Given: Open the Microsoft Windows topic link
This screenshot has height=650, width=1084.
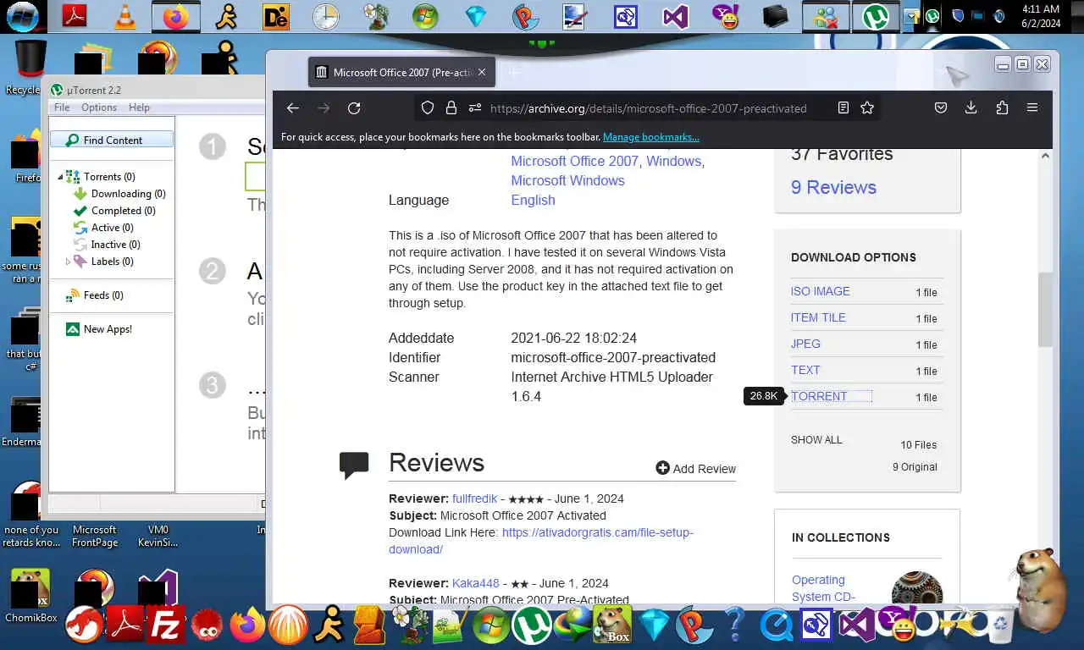Looking at the screenshot, I should [567, 180].
